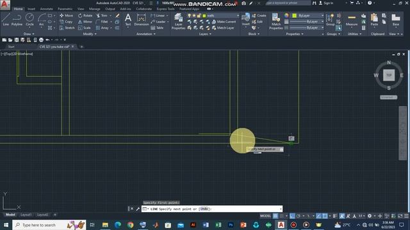Click Edit block button

tap(258, 22)
